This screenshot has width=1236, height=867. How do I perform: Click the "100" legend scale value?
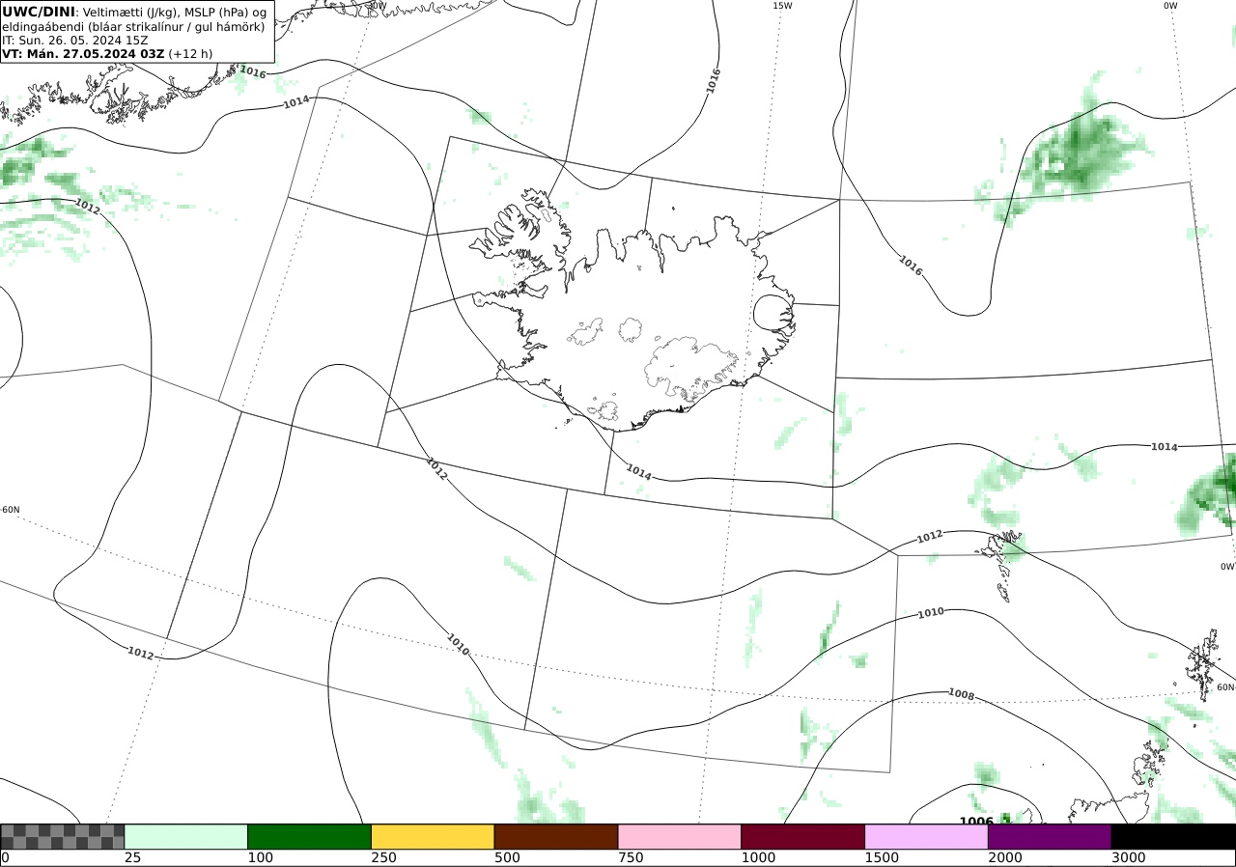pyautogui.click(x=260, y=857)
